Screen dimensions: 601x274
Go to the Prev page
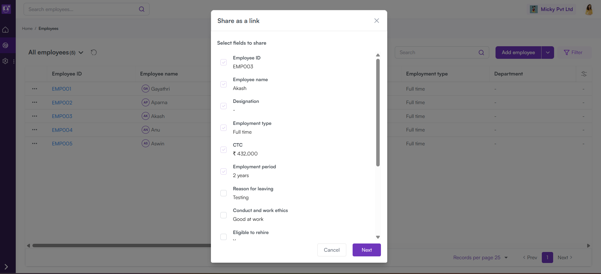pos(530,258)
